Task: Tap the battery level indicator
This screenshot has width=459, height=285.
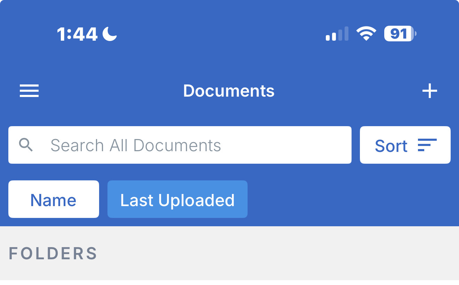Action: coord(400,34)
